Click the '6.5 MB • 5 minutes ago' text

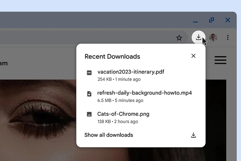(x=120, y=100)
